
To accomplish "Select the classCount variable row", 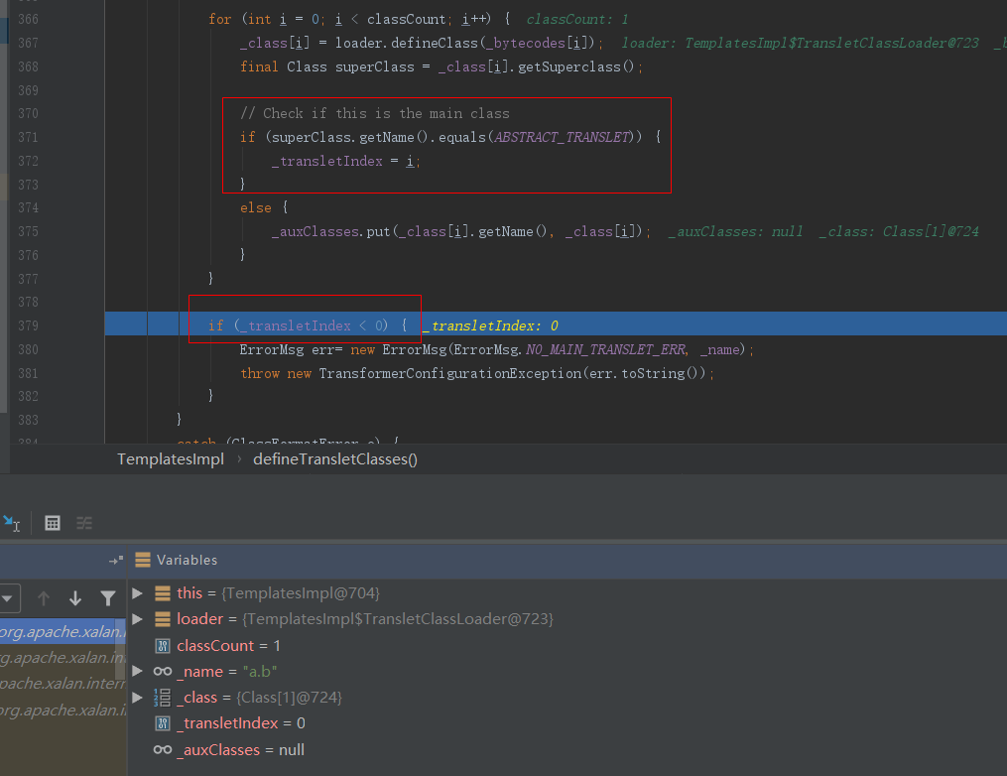I will pyautogui.click(x=228, y=646).
